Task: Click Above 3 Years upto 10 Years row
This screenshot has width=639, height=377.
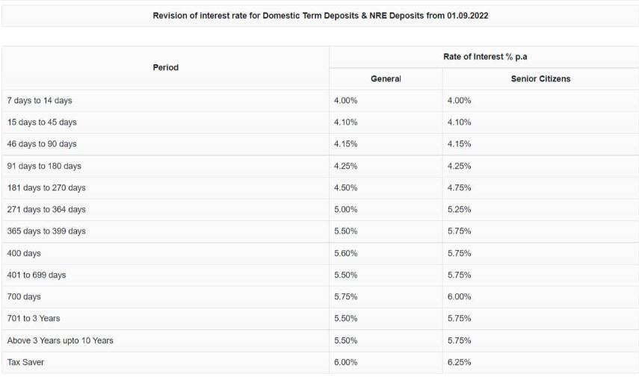Action: pos(60,340)
